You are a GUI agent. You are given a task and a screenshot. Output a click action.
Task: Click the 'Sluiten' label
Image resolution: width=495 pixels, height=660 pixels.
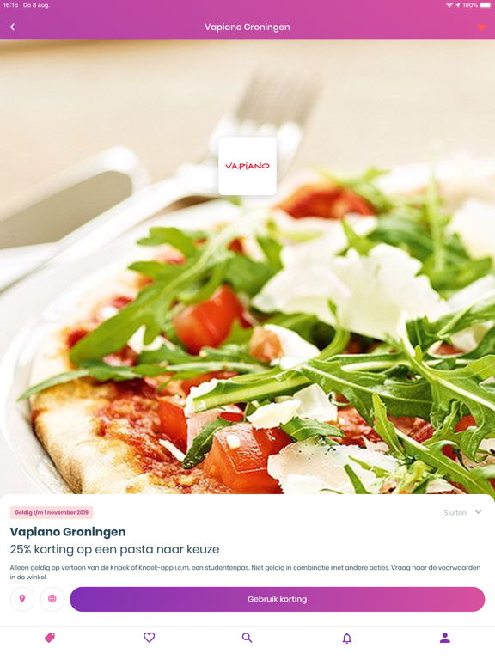coord(455,513)
